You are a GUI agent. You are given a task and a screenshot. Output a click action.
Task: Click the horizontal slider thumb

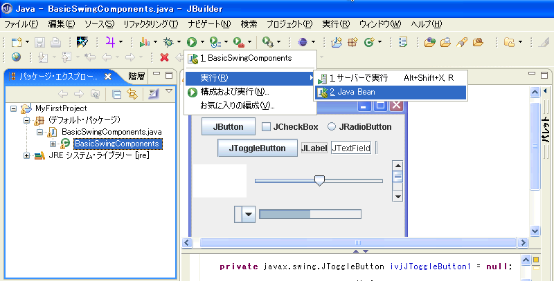(x=319, y=180)
